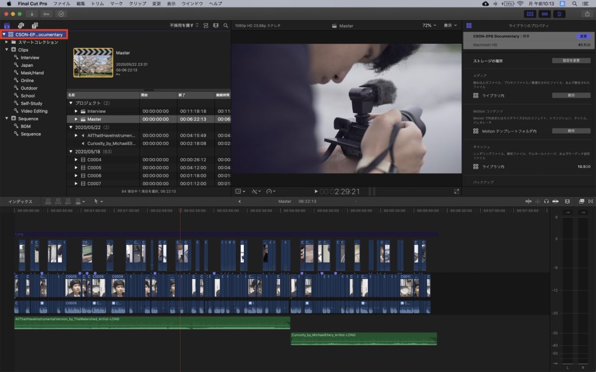Screen dimensions: 596x372
Task: Switch viewer to full screen playback
Action: 456,191
